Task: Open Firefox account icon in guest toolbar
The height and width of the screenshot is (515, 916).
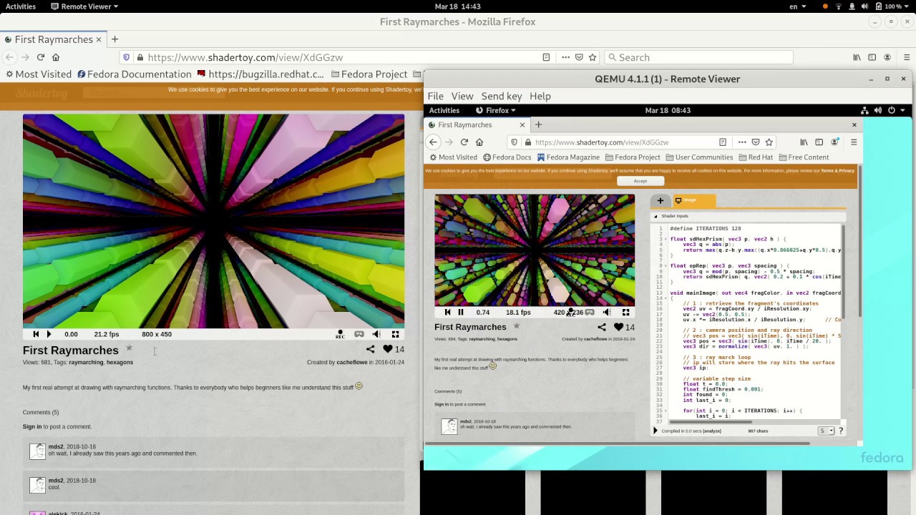Action: coord(834,142)
